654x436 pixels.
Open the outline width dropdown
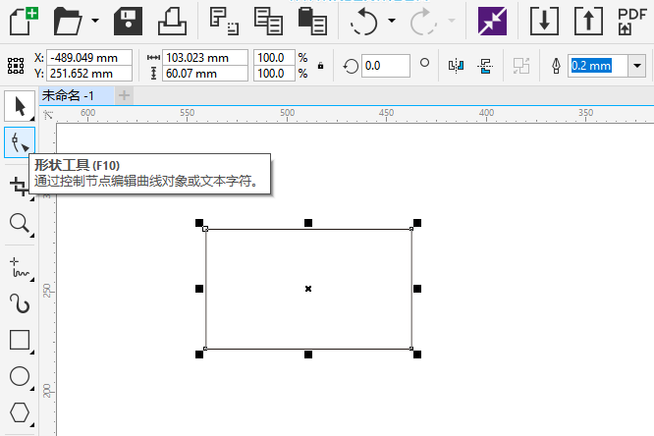[x=637, y=66]
